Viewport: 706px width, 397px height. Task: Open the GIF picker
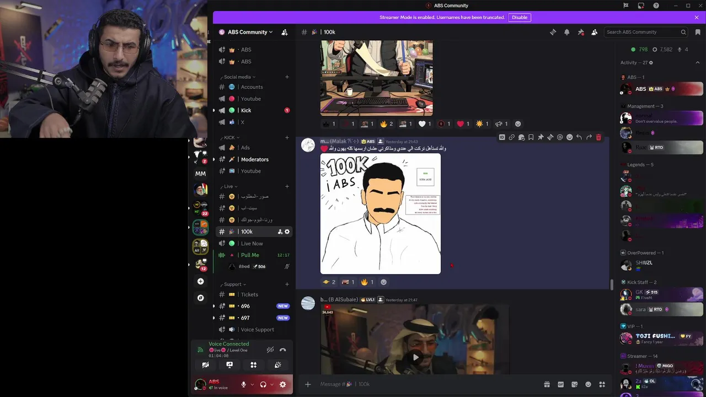[560, 384]
